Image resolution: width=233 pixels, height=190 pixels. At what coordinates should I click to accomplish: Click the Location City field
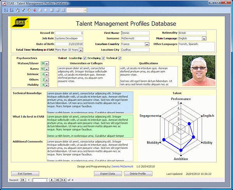135,50
